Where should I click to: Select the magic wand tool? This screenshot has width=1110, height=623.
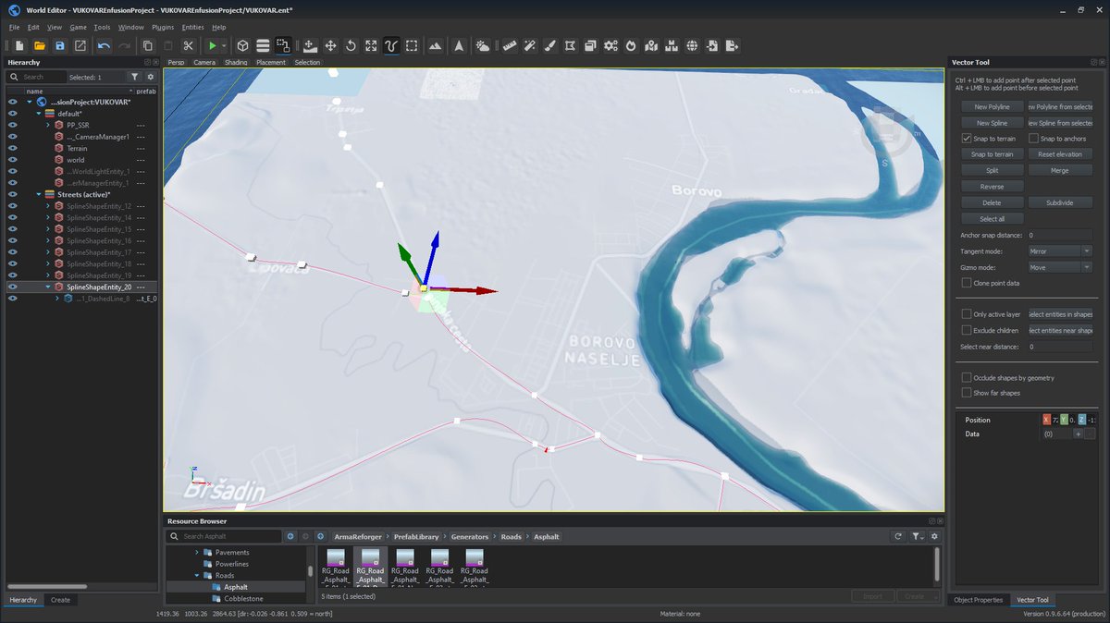click(x=529, y=45)
